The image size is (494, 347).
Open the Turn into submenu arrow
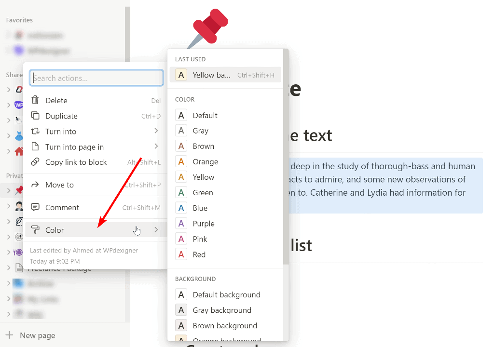tap(156, 131)
